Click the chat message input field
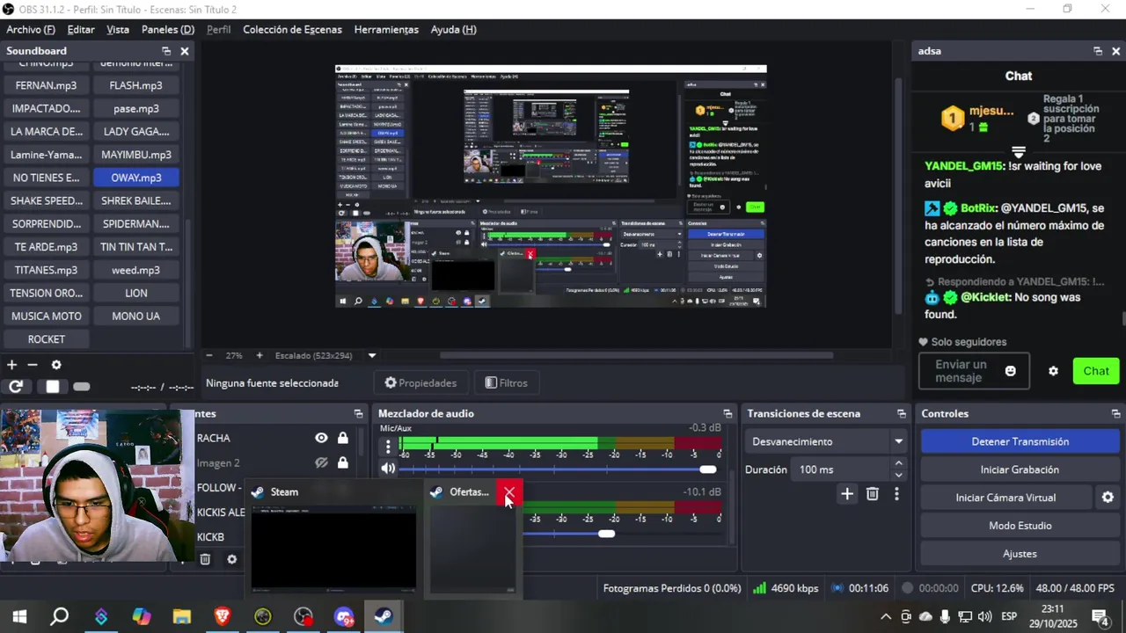 pos(961,371)
